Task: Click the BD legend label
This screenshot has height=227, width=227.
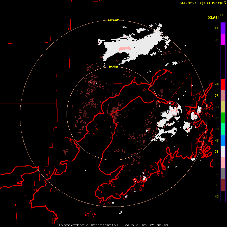Action: click(216, 107)
